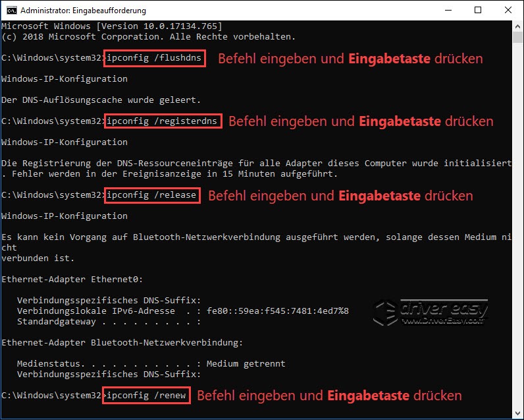Click the scrollbar down arrow

point(518,414)
